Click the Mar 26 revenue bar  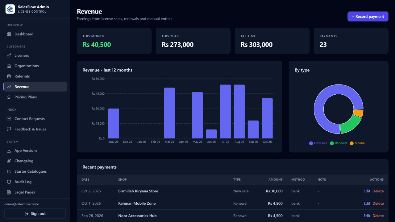pyautogui.click(x=169, y=113)
